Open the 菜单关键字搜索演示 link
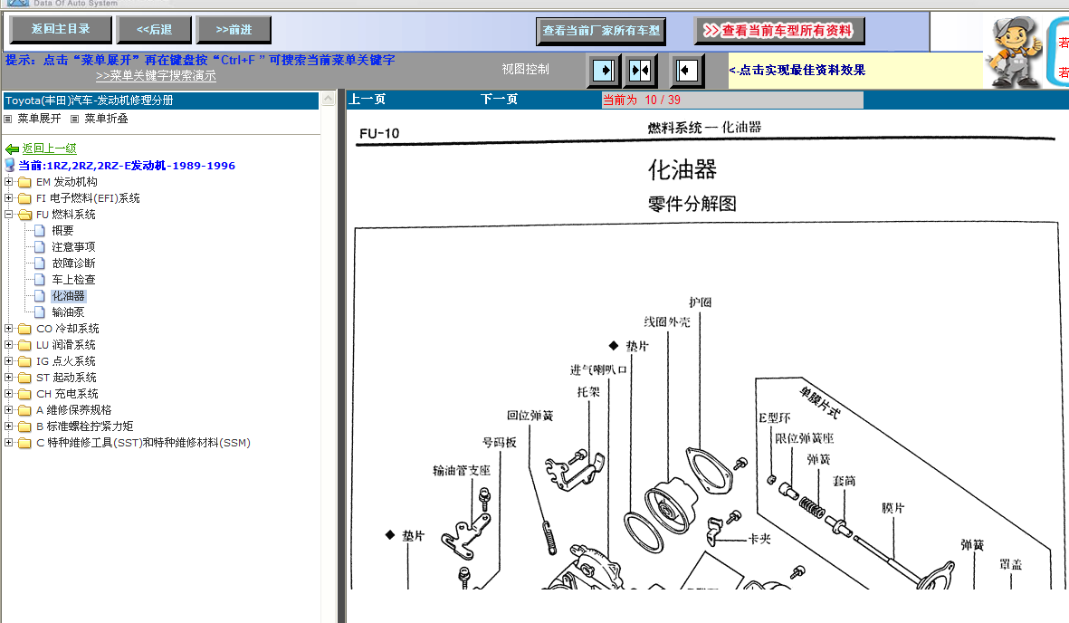This screenshot has height=623, width=1069. click(x=156, y=76)
